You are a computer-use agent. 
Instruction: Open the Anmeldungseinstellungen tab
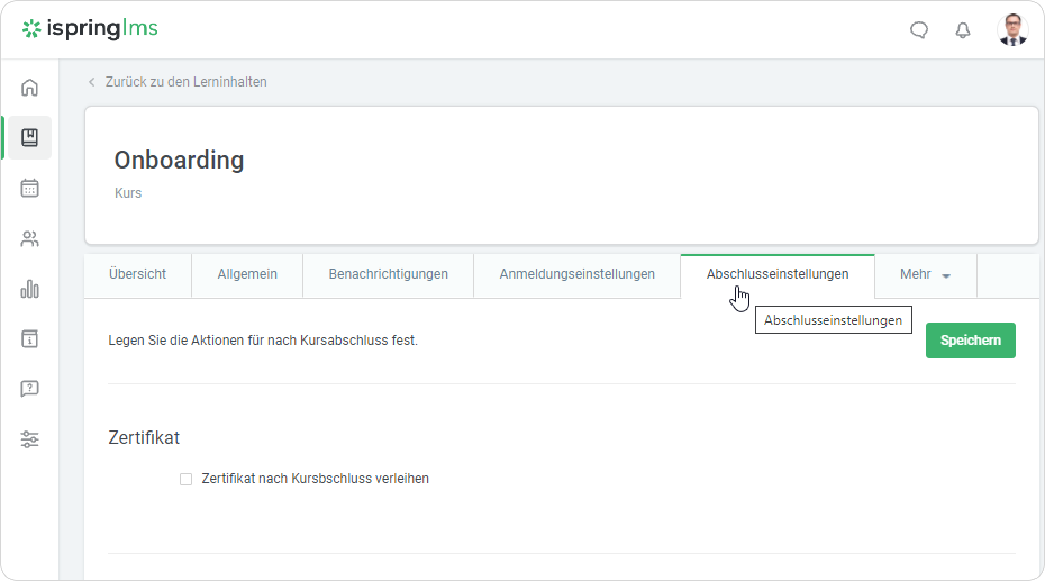(x=577, y=274)
